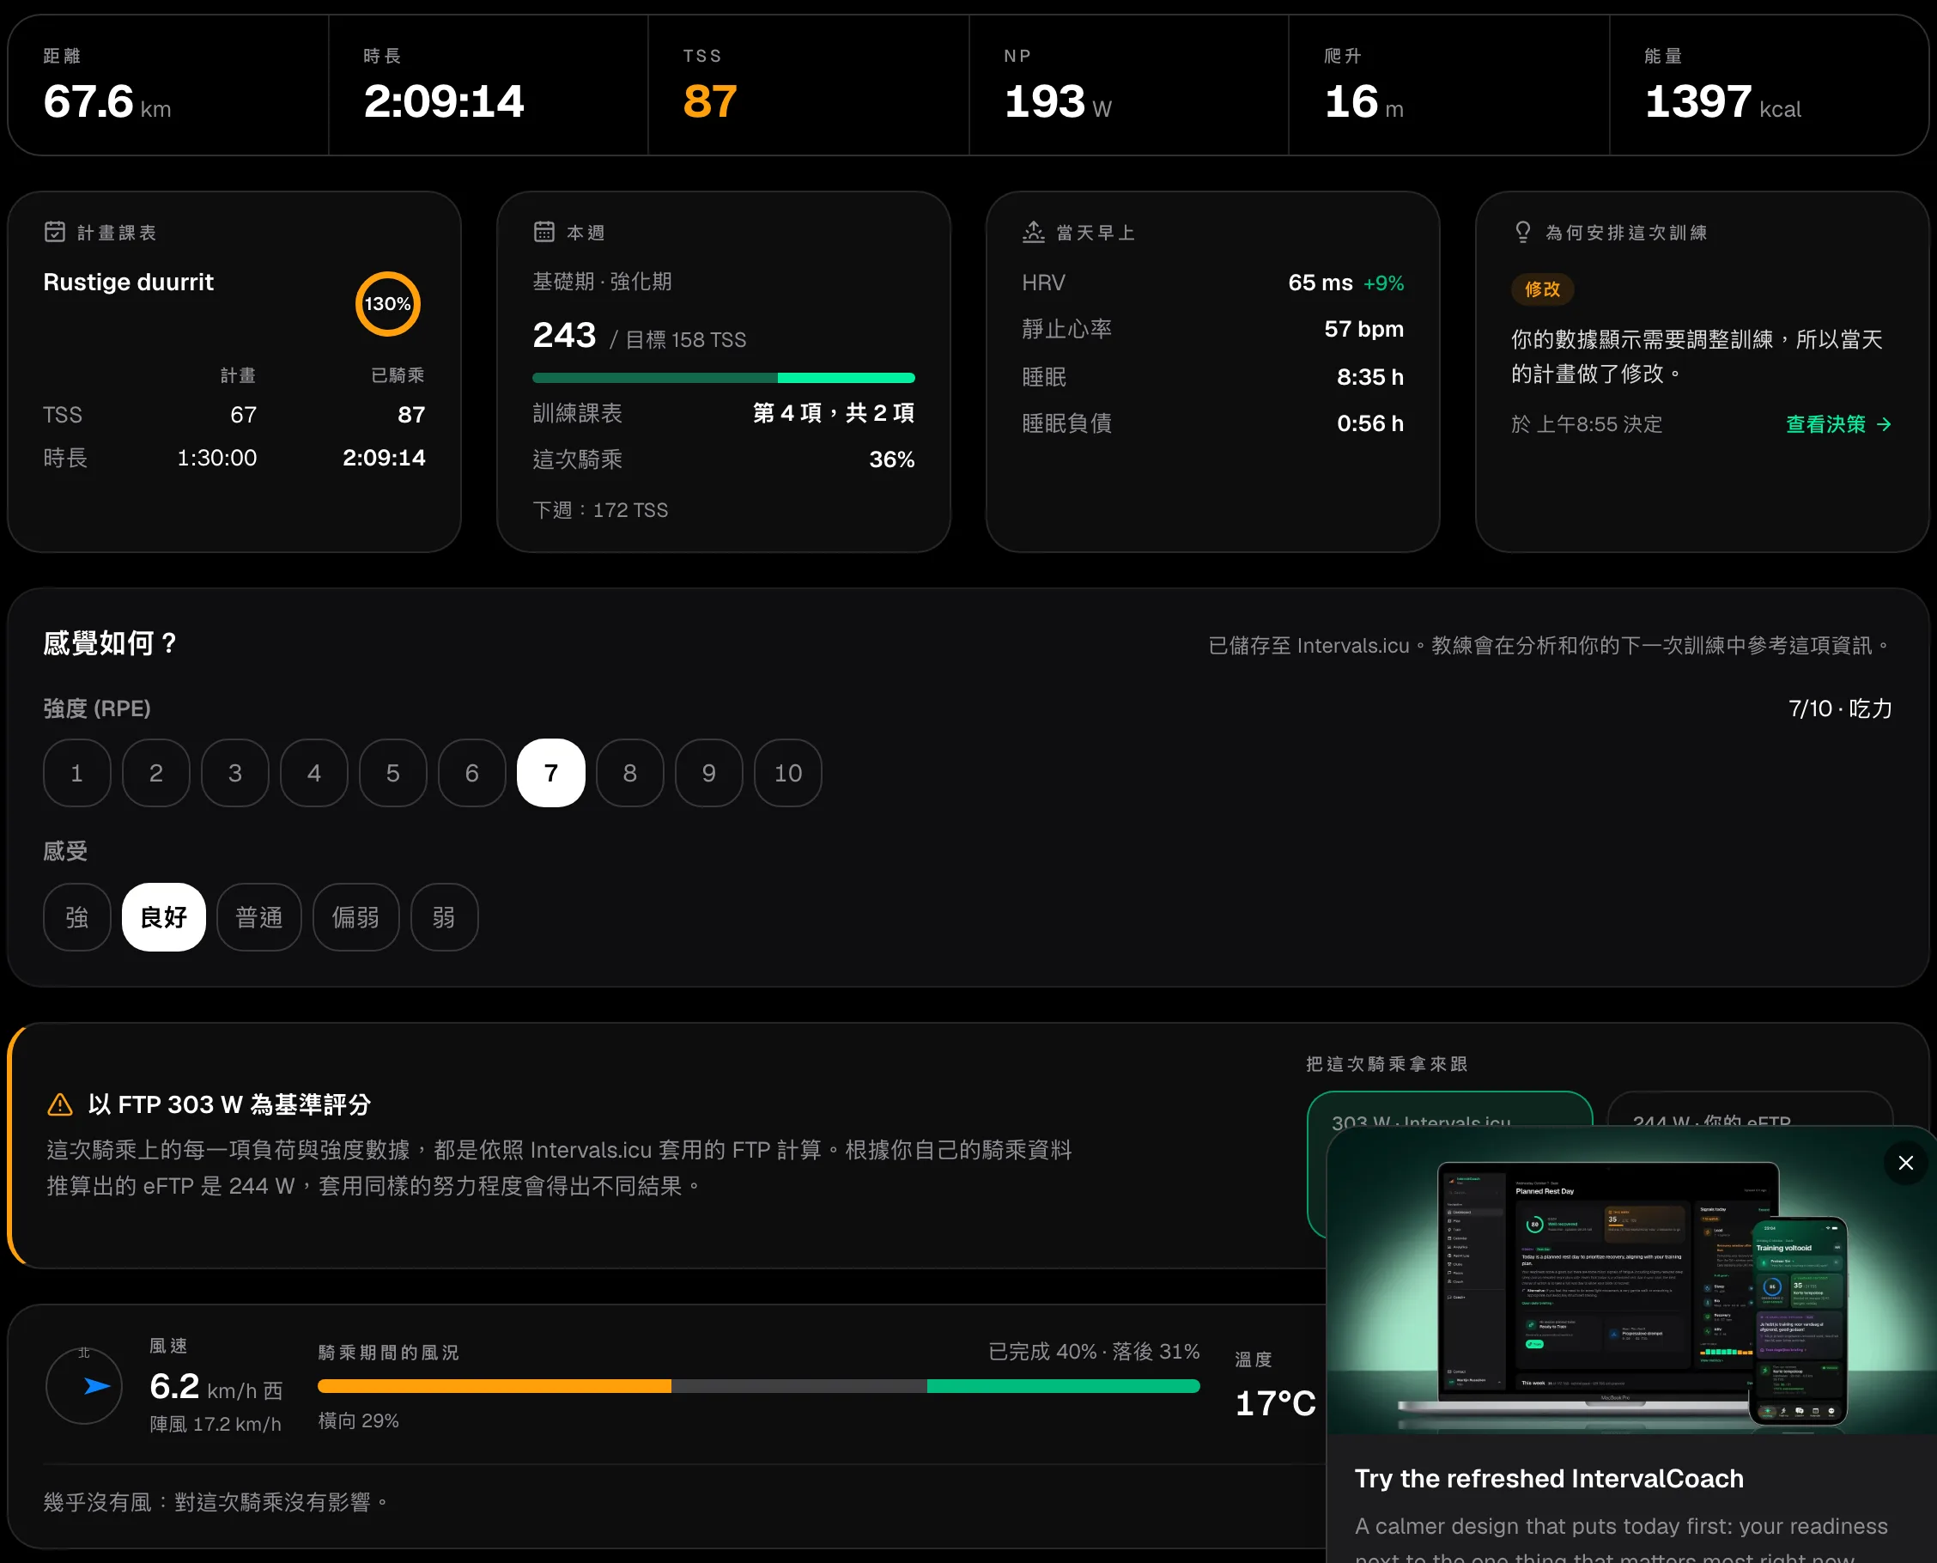Click the lightbulb icon beside 為何安排這次訓練

point(1522,232)
